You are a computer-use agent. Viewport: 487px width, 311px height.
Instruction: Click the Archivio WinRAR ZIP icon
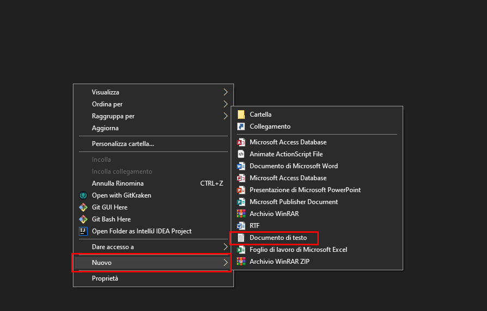tap(241, 262)
